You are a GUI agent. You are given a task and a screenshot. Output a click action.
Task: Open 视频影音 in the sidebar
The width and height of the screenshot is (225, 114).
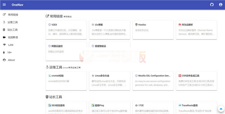click(13, 37)
